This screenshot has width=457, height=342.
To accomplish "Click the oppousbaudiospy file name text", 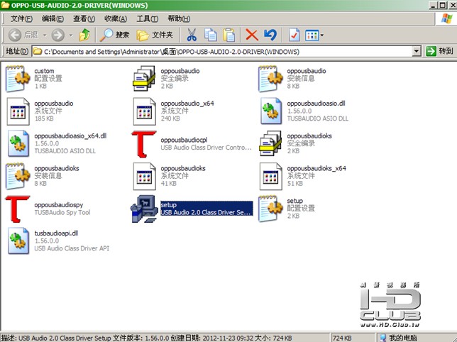I will (x=59, y=205).
